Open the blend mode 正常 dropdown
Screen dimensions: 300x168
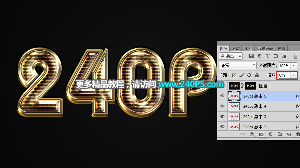[238, 65]
